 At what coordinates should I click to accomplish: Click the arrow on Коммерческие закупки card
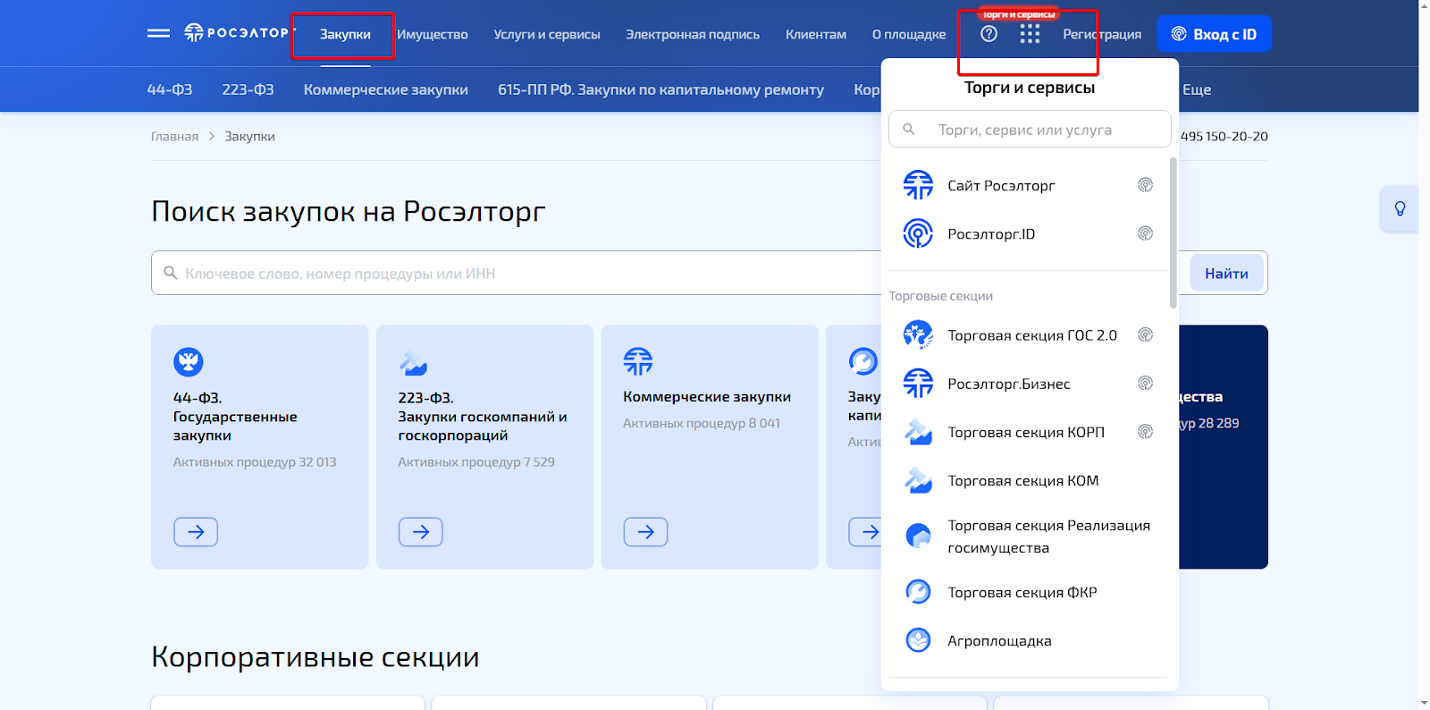pos(645,532)
